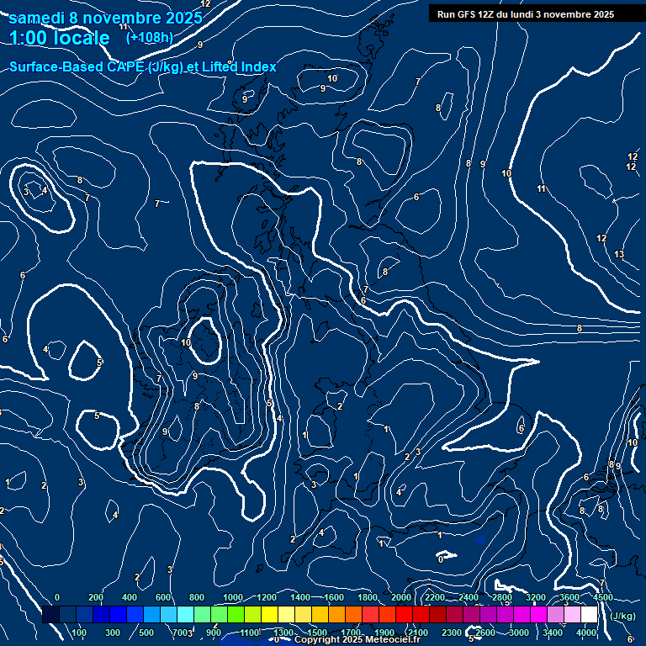Screen dimensions: 646x646
Task: Click the '100' legend scale value
Action: [x=79, y=633]
